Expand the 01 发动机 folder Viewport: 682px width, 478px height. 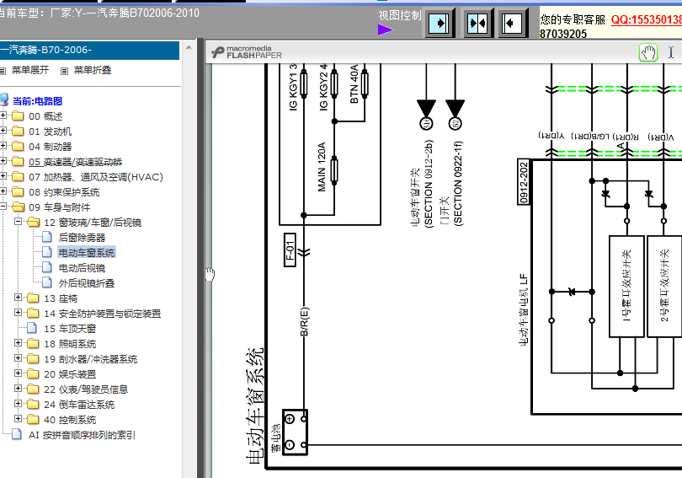pos(3,131)
